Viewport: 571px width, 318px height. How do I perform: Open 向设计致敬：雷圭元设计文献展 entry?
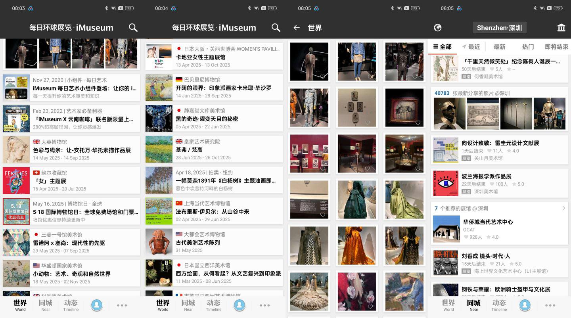500,150
